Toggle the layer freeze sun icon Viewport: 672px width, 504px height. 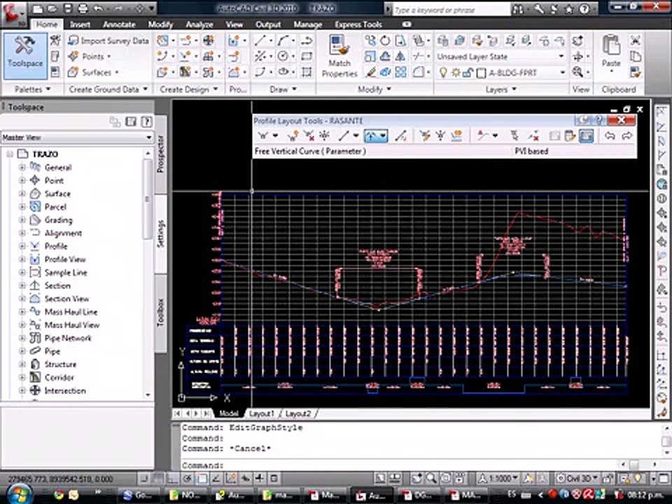point(456,73)
